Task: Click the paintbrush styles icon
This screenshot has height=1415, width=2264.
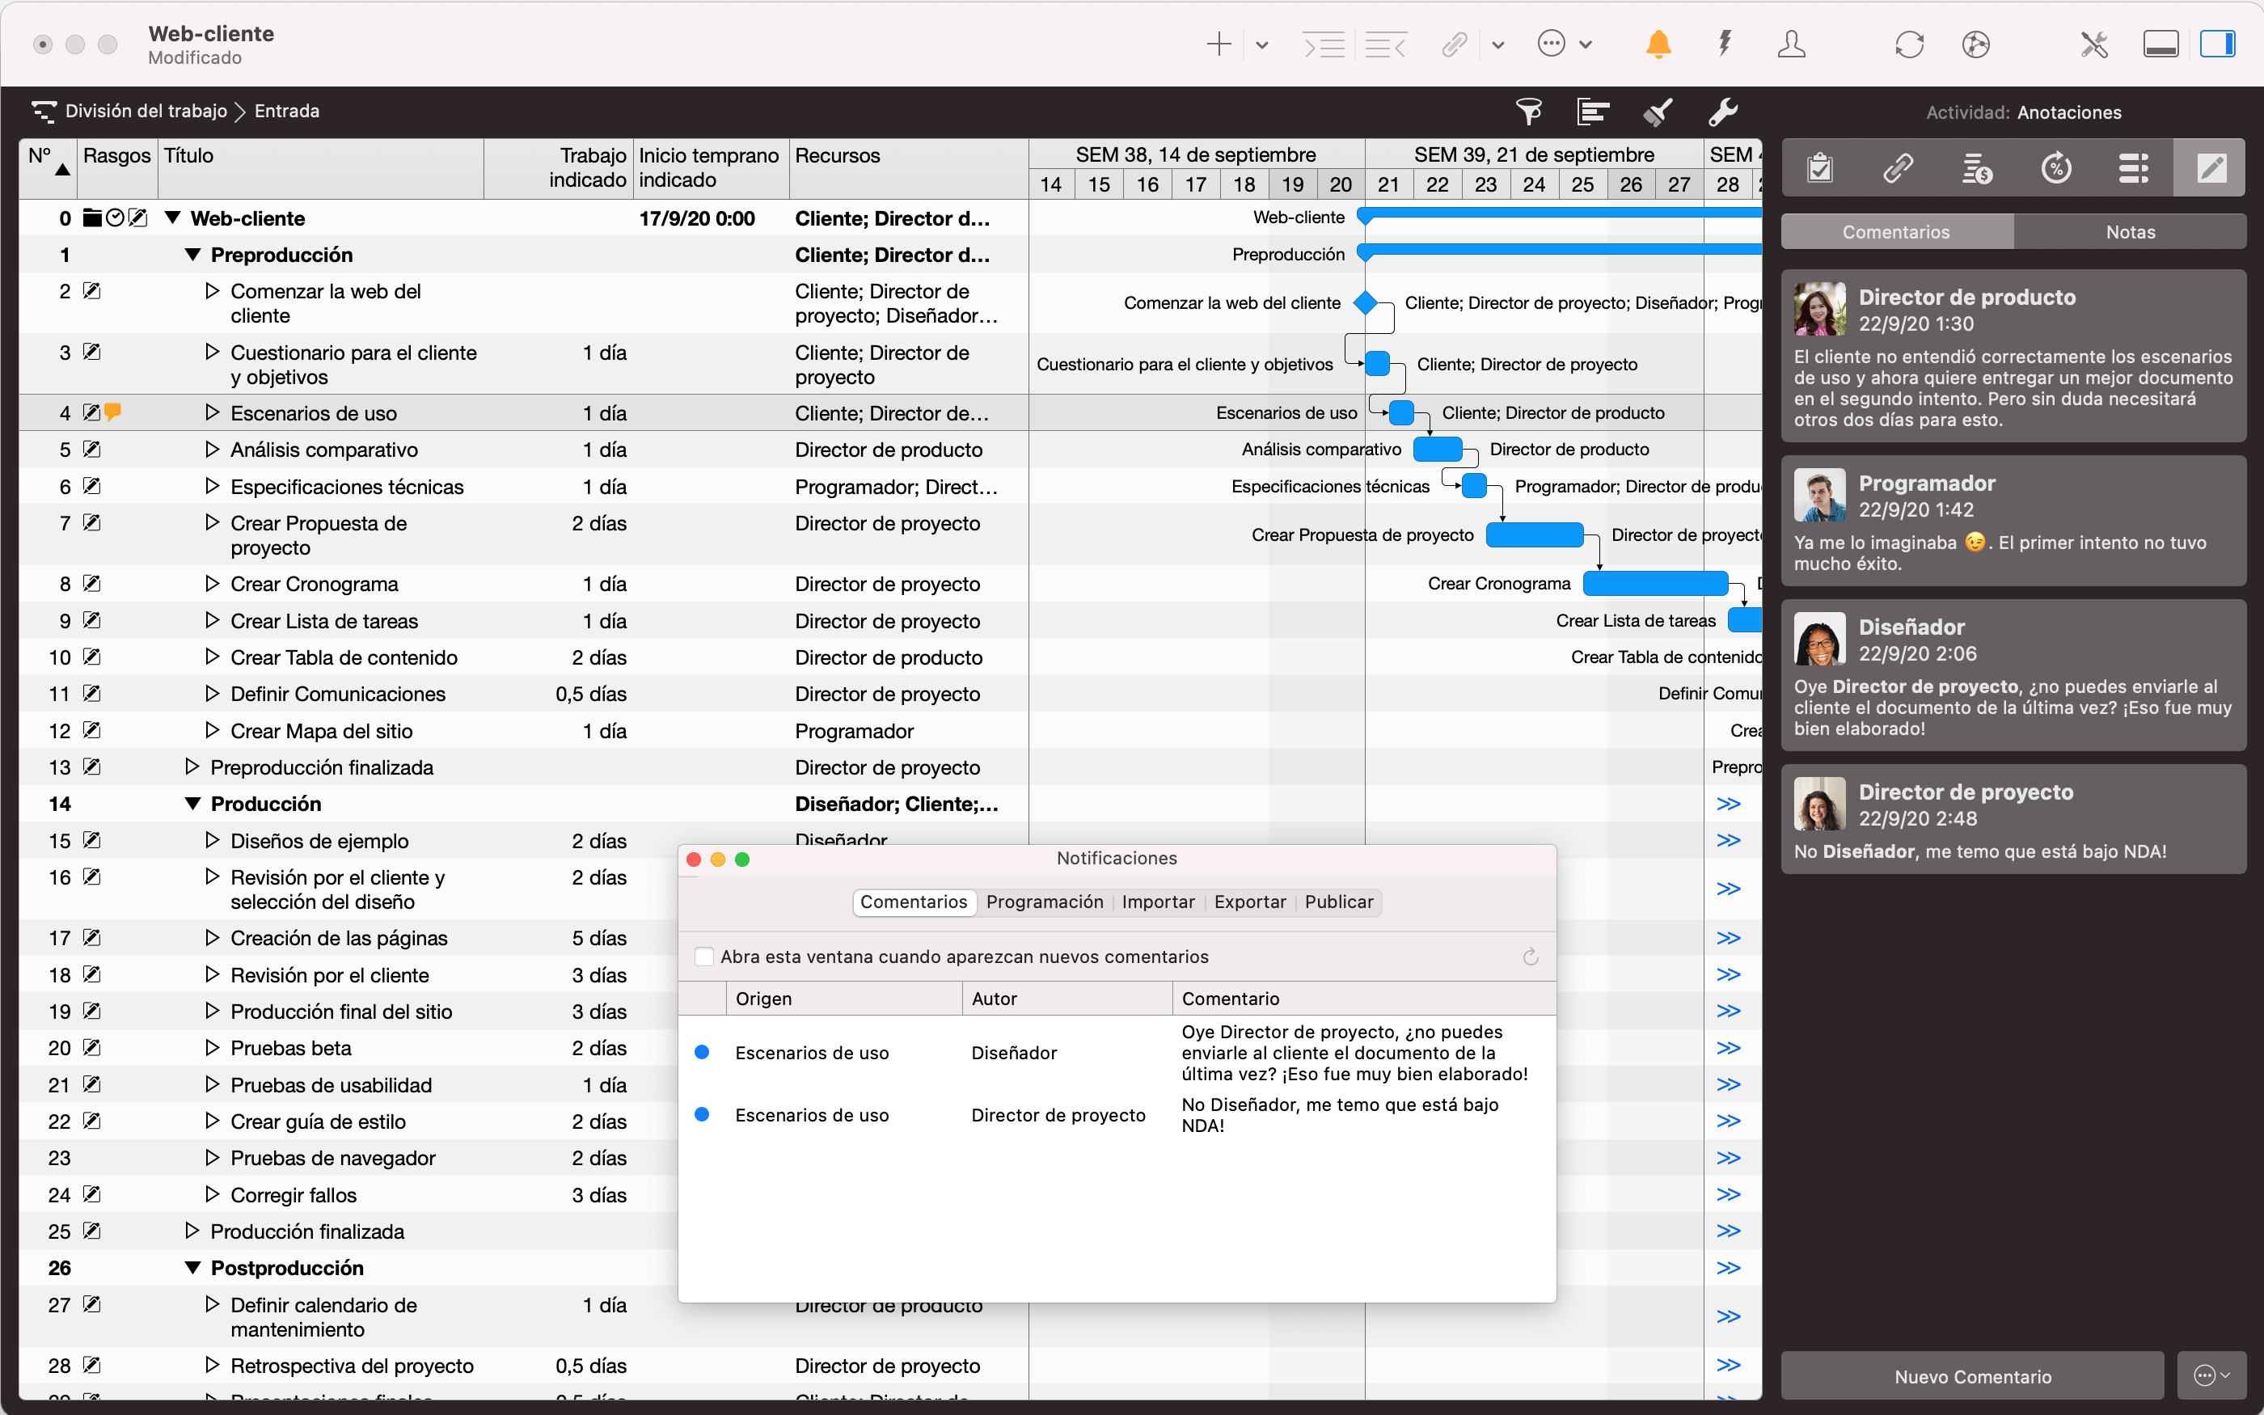Action: [1658, 112]
